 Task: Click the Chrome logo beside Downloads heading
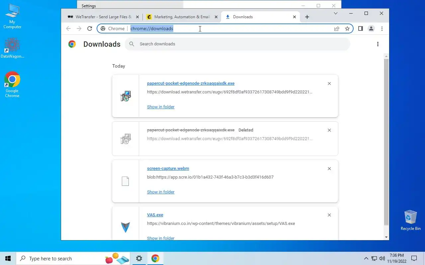pyautogui.click(x=72, y=44)
